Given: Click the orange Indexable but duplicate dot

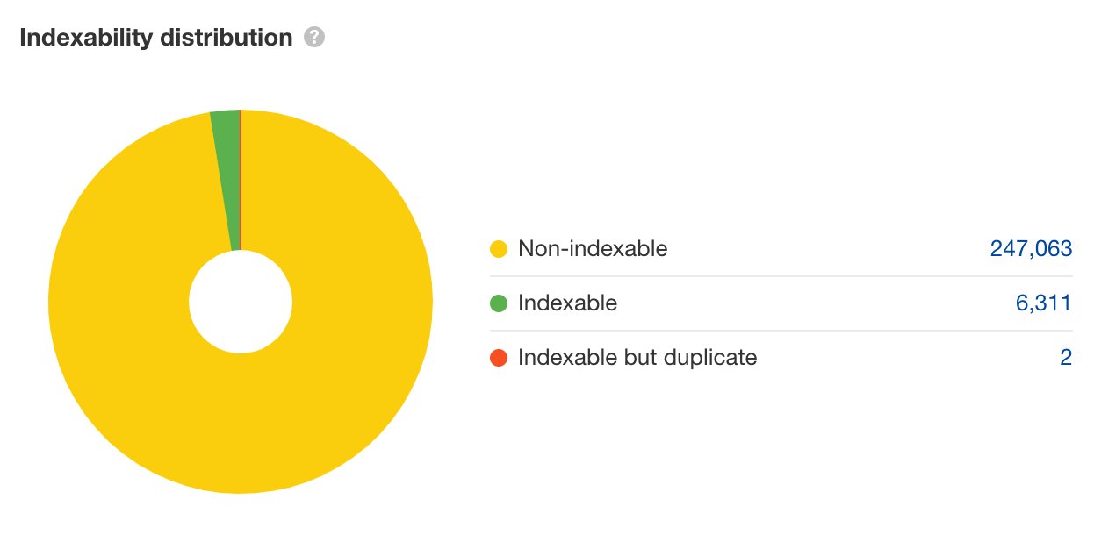Looking at the screenshot, I should 499,358.
